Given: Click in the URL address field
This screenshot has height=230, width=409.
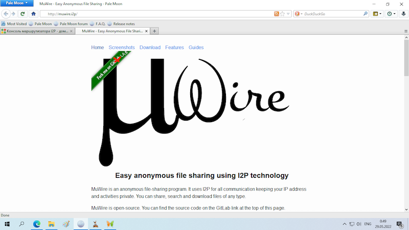Looking at the screenshot, I should (x=153, y=14).
